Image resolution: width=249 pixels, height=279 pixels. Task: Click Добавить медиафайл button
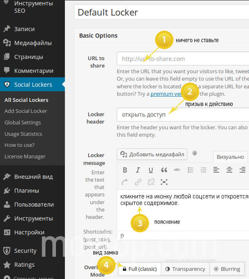click(152, 154)
